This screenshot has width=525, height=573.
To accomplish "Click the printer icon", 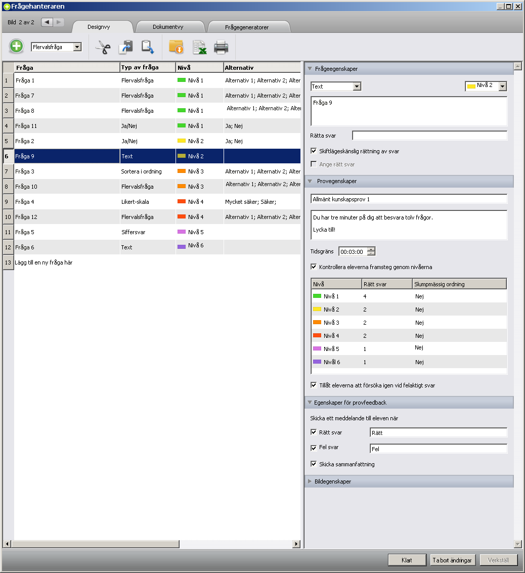I will [x=221, y=47].
